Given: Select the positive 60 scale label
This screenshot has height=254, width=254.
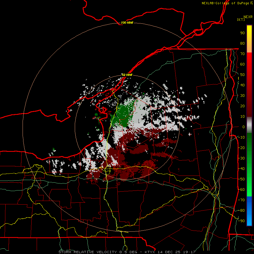Looking at the screenshot, I should pos(242,64).
